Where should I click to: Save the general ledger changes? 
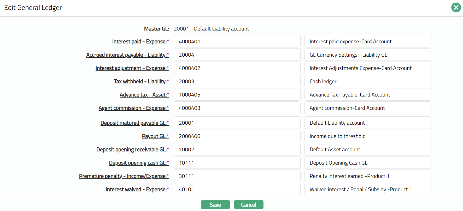pyautogui.click(x=215, y=205)
